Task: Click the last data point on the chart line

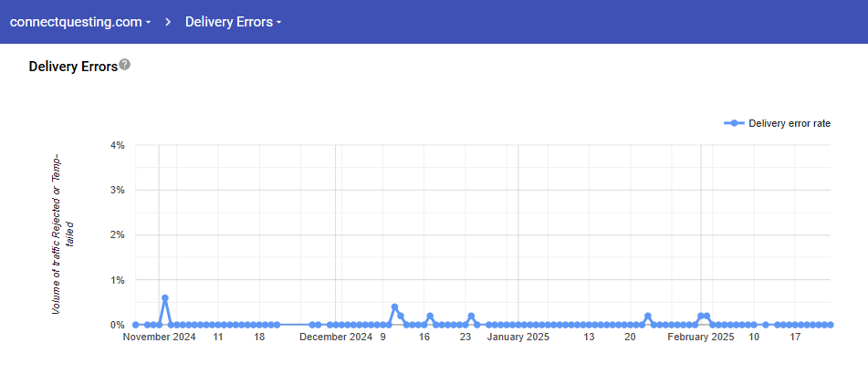Action: 831,325
